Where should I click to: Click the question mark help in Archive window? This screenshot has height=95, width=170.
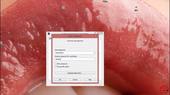point(95,33)
